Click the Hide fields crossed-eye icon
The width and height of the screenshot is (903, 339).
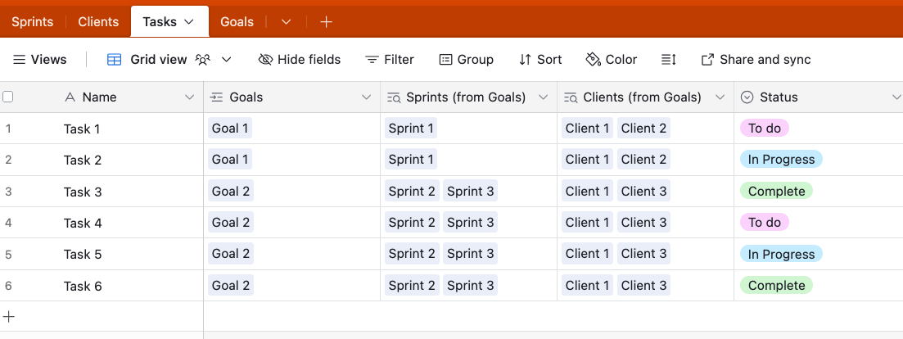coord(265,59)
